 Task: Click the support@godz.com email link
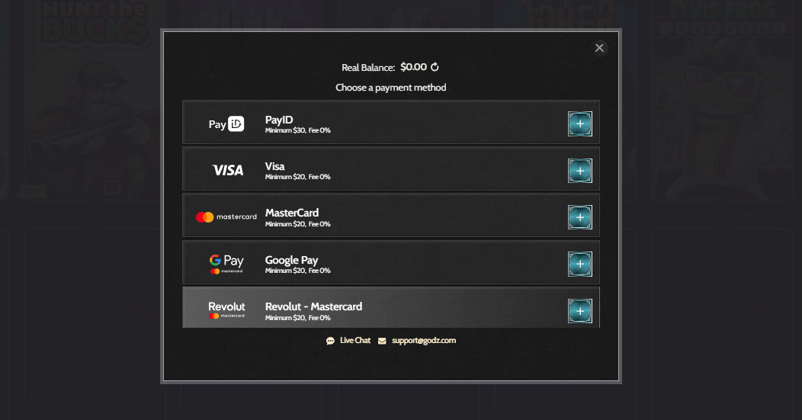point(424,340)
